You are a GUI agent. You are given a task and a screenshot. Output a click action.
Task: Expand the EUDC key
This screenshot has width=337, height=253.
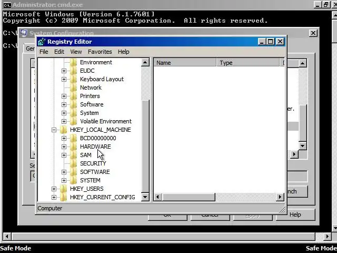pyautogui.click(x=64, y=71)
